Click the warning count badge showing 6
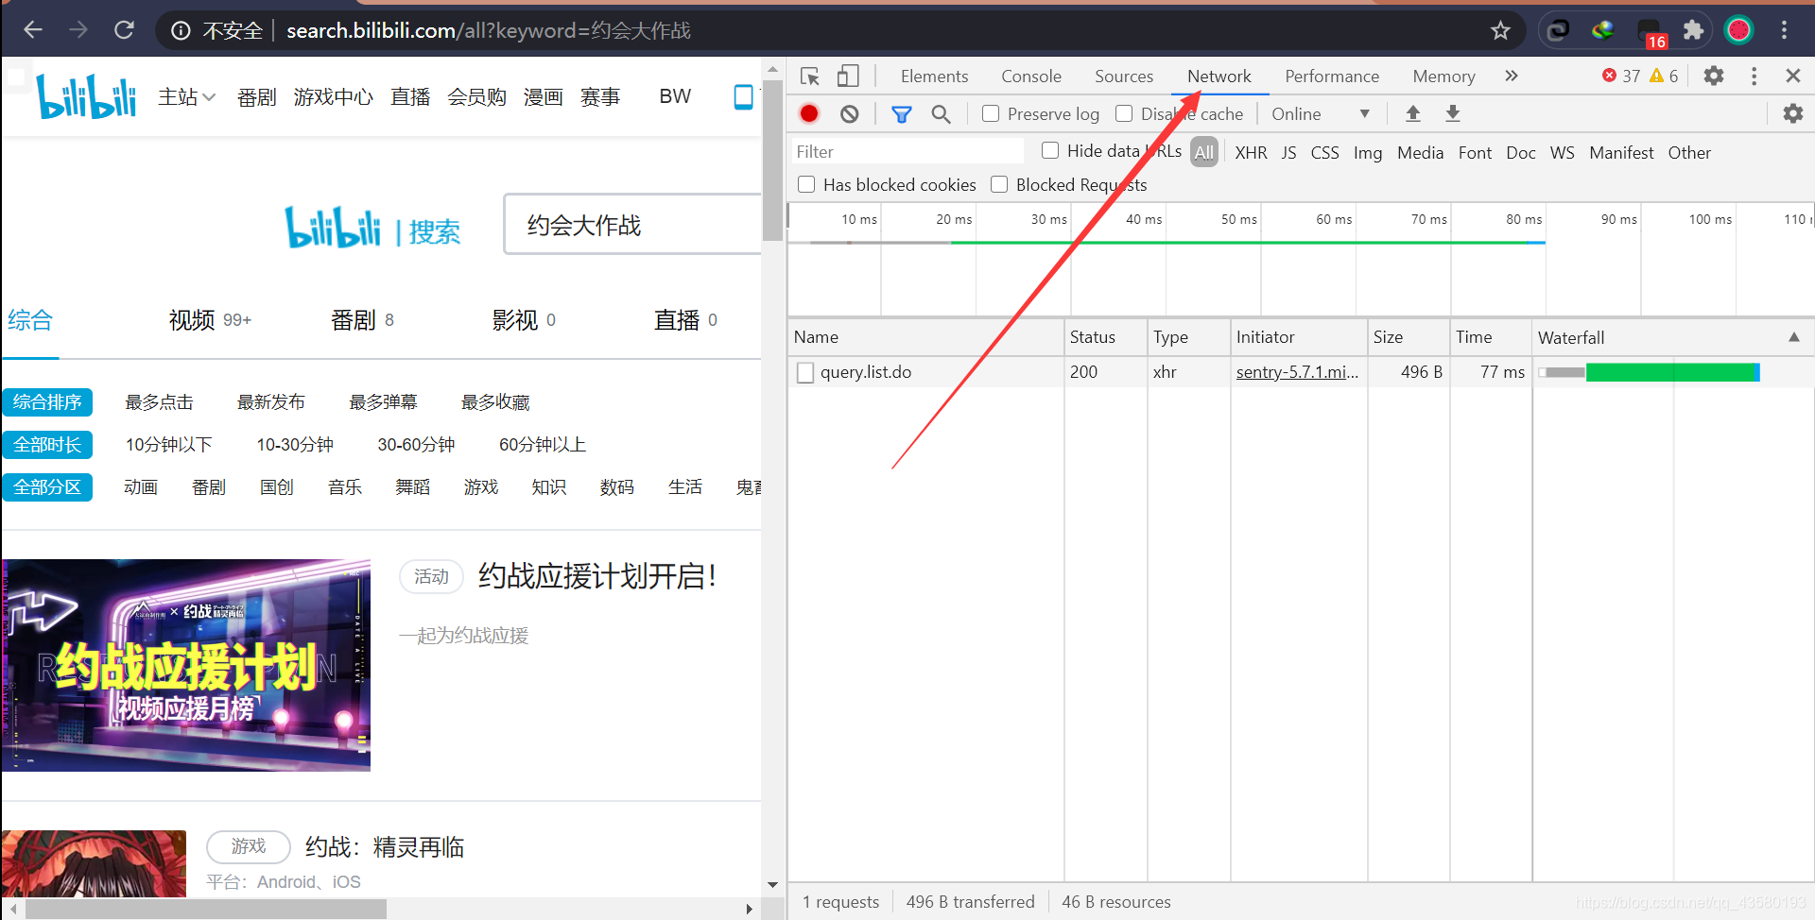The height and width of the screenshot is (920, 1815). [1664, 76]
